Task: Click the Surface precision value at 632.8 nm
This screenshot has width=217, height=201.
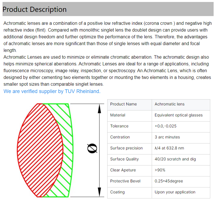Action: [x=169, y=148]
